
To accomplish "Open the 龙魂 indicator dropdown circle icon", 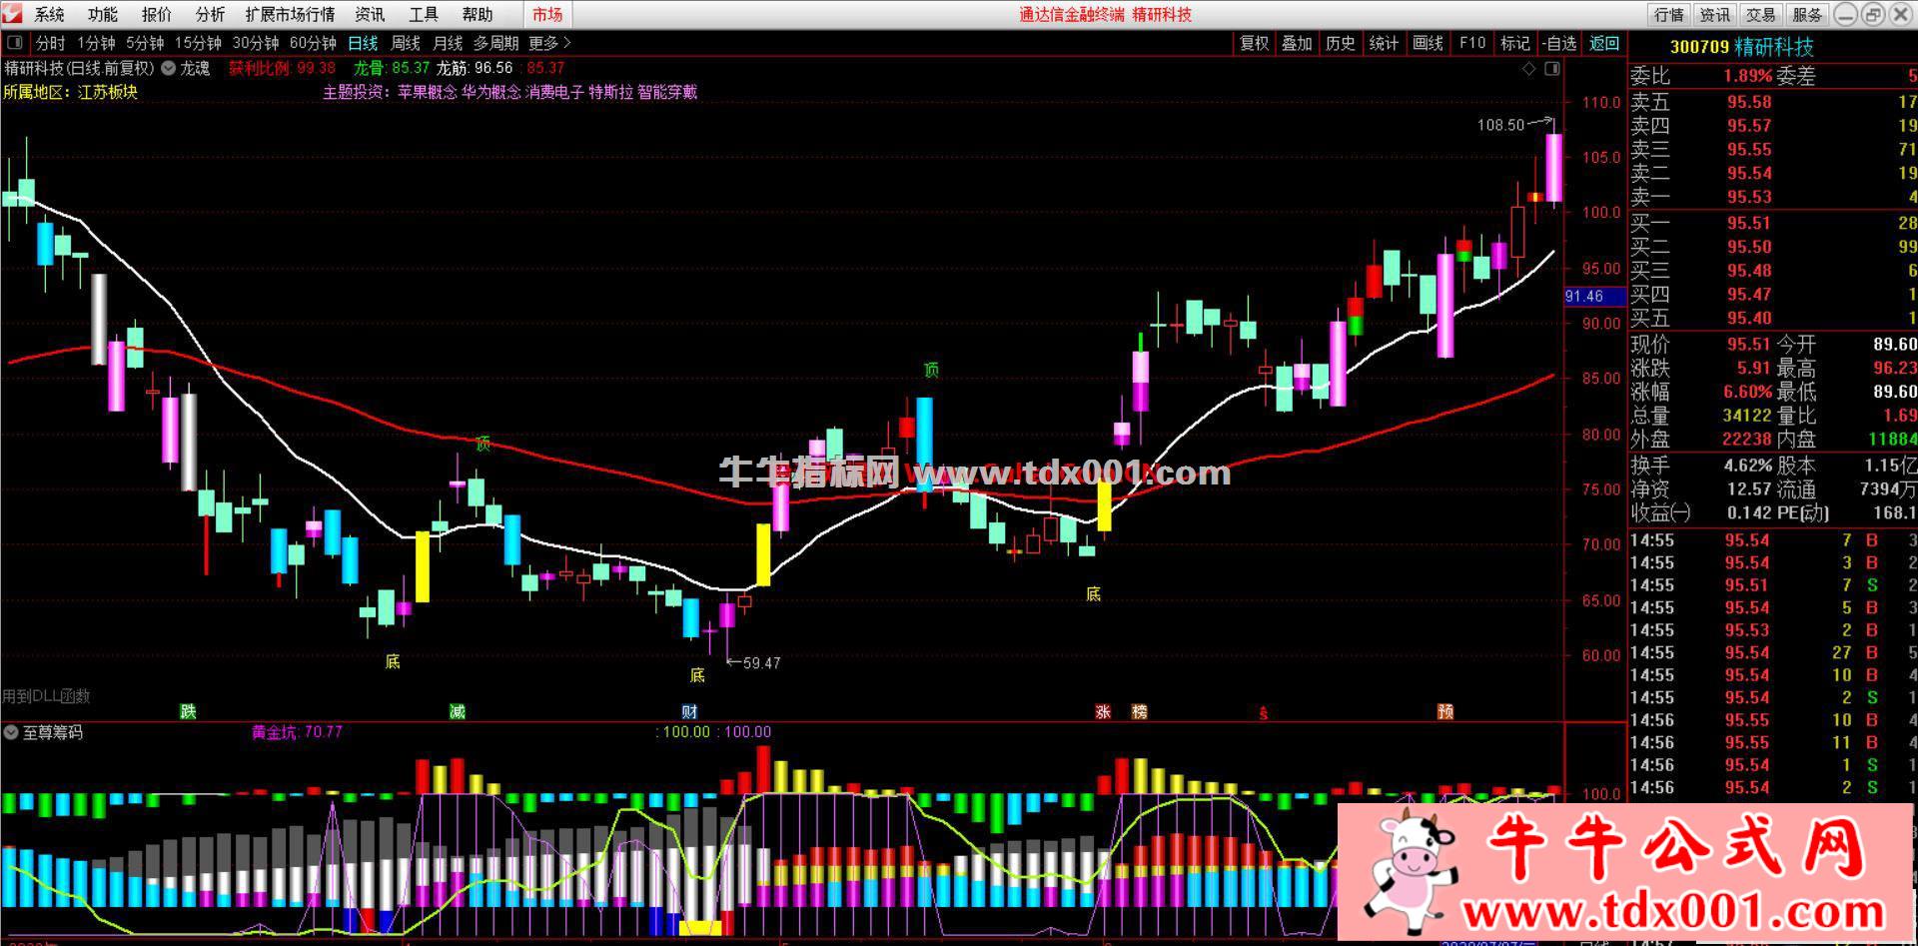I will point(168,68).
